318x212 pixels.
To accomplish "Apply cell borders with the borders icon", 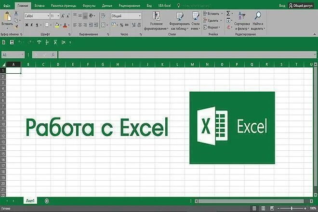I will [x=47, y=25].
